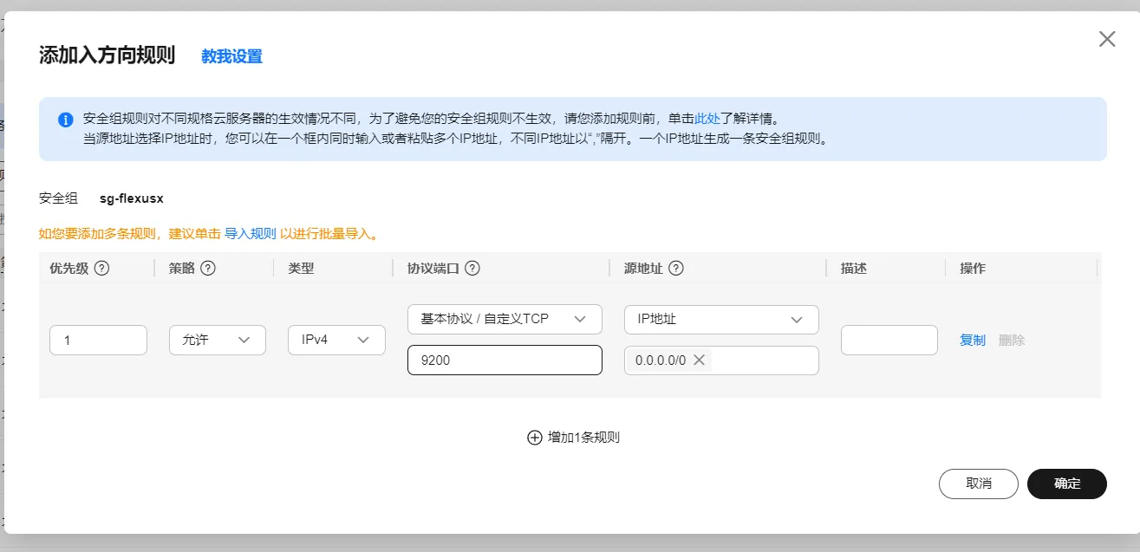
Task: Click the 此处 details link
Action: click(707, 119)
